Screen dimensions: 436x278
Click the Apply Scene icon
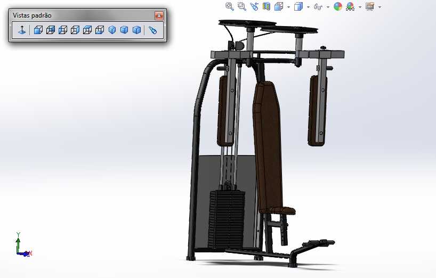350,6
